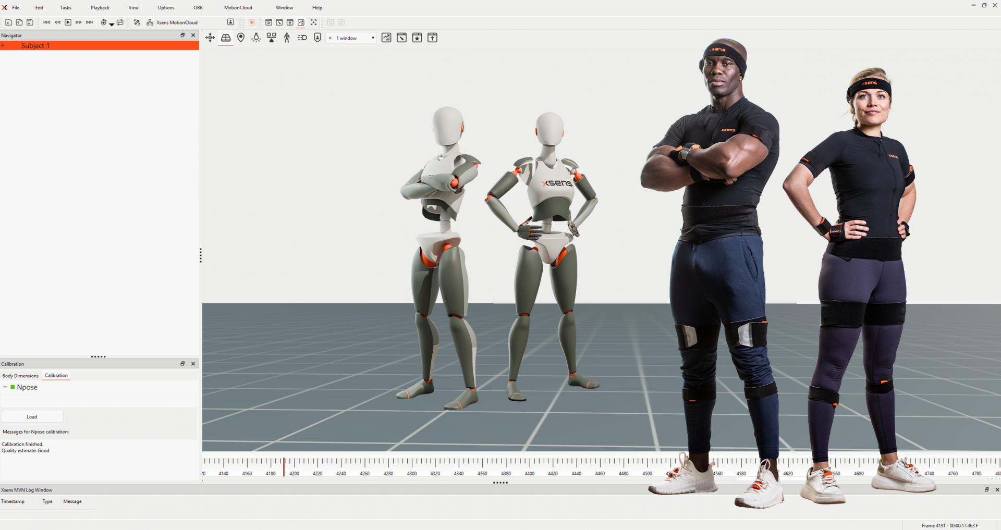Click the light bulb icon in viewport toolbar
This screenshot has height=530, width=1001.
tap(256, 38)
